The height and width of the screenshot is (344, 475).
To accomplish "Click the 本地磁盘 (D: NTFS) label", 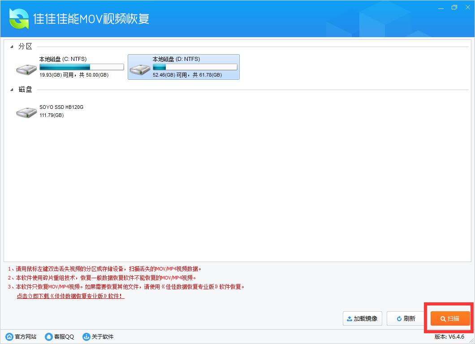I will click(x=176, y=59).
